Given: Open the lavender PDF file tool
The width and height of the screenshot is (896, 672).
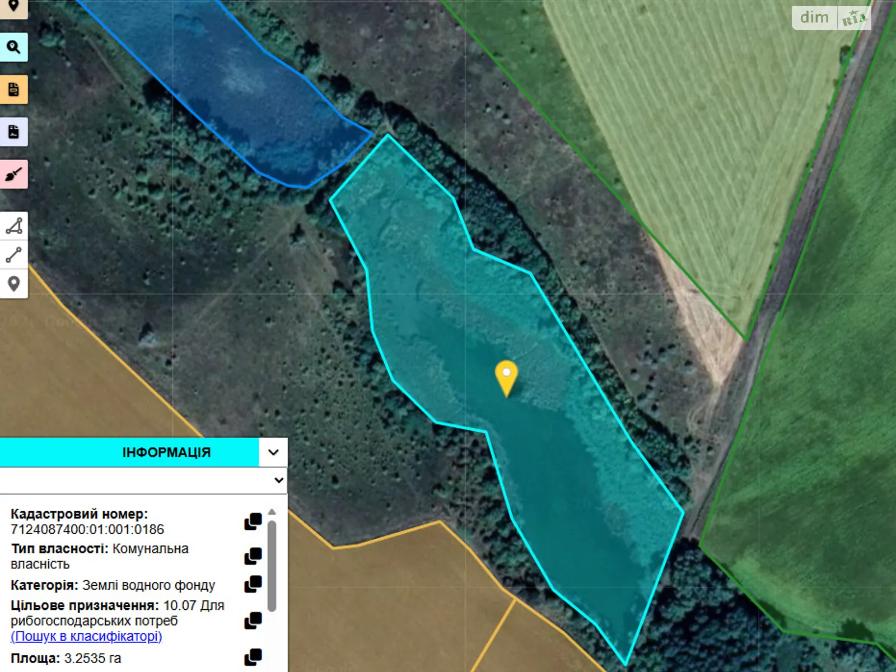Looking at the screenshot, I should click(13, 132).
